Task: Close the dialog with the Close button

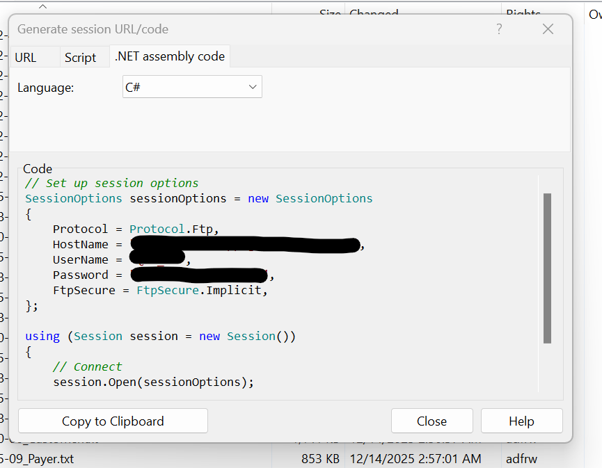Action: click(432, 421)
